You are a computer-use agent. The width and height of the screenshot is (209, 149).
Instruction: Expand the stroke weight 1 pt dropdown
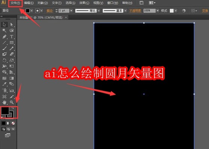tap(72, 11)
